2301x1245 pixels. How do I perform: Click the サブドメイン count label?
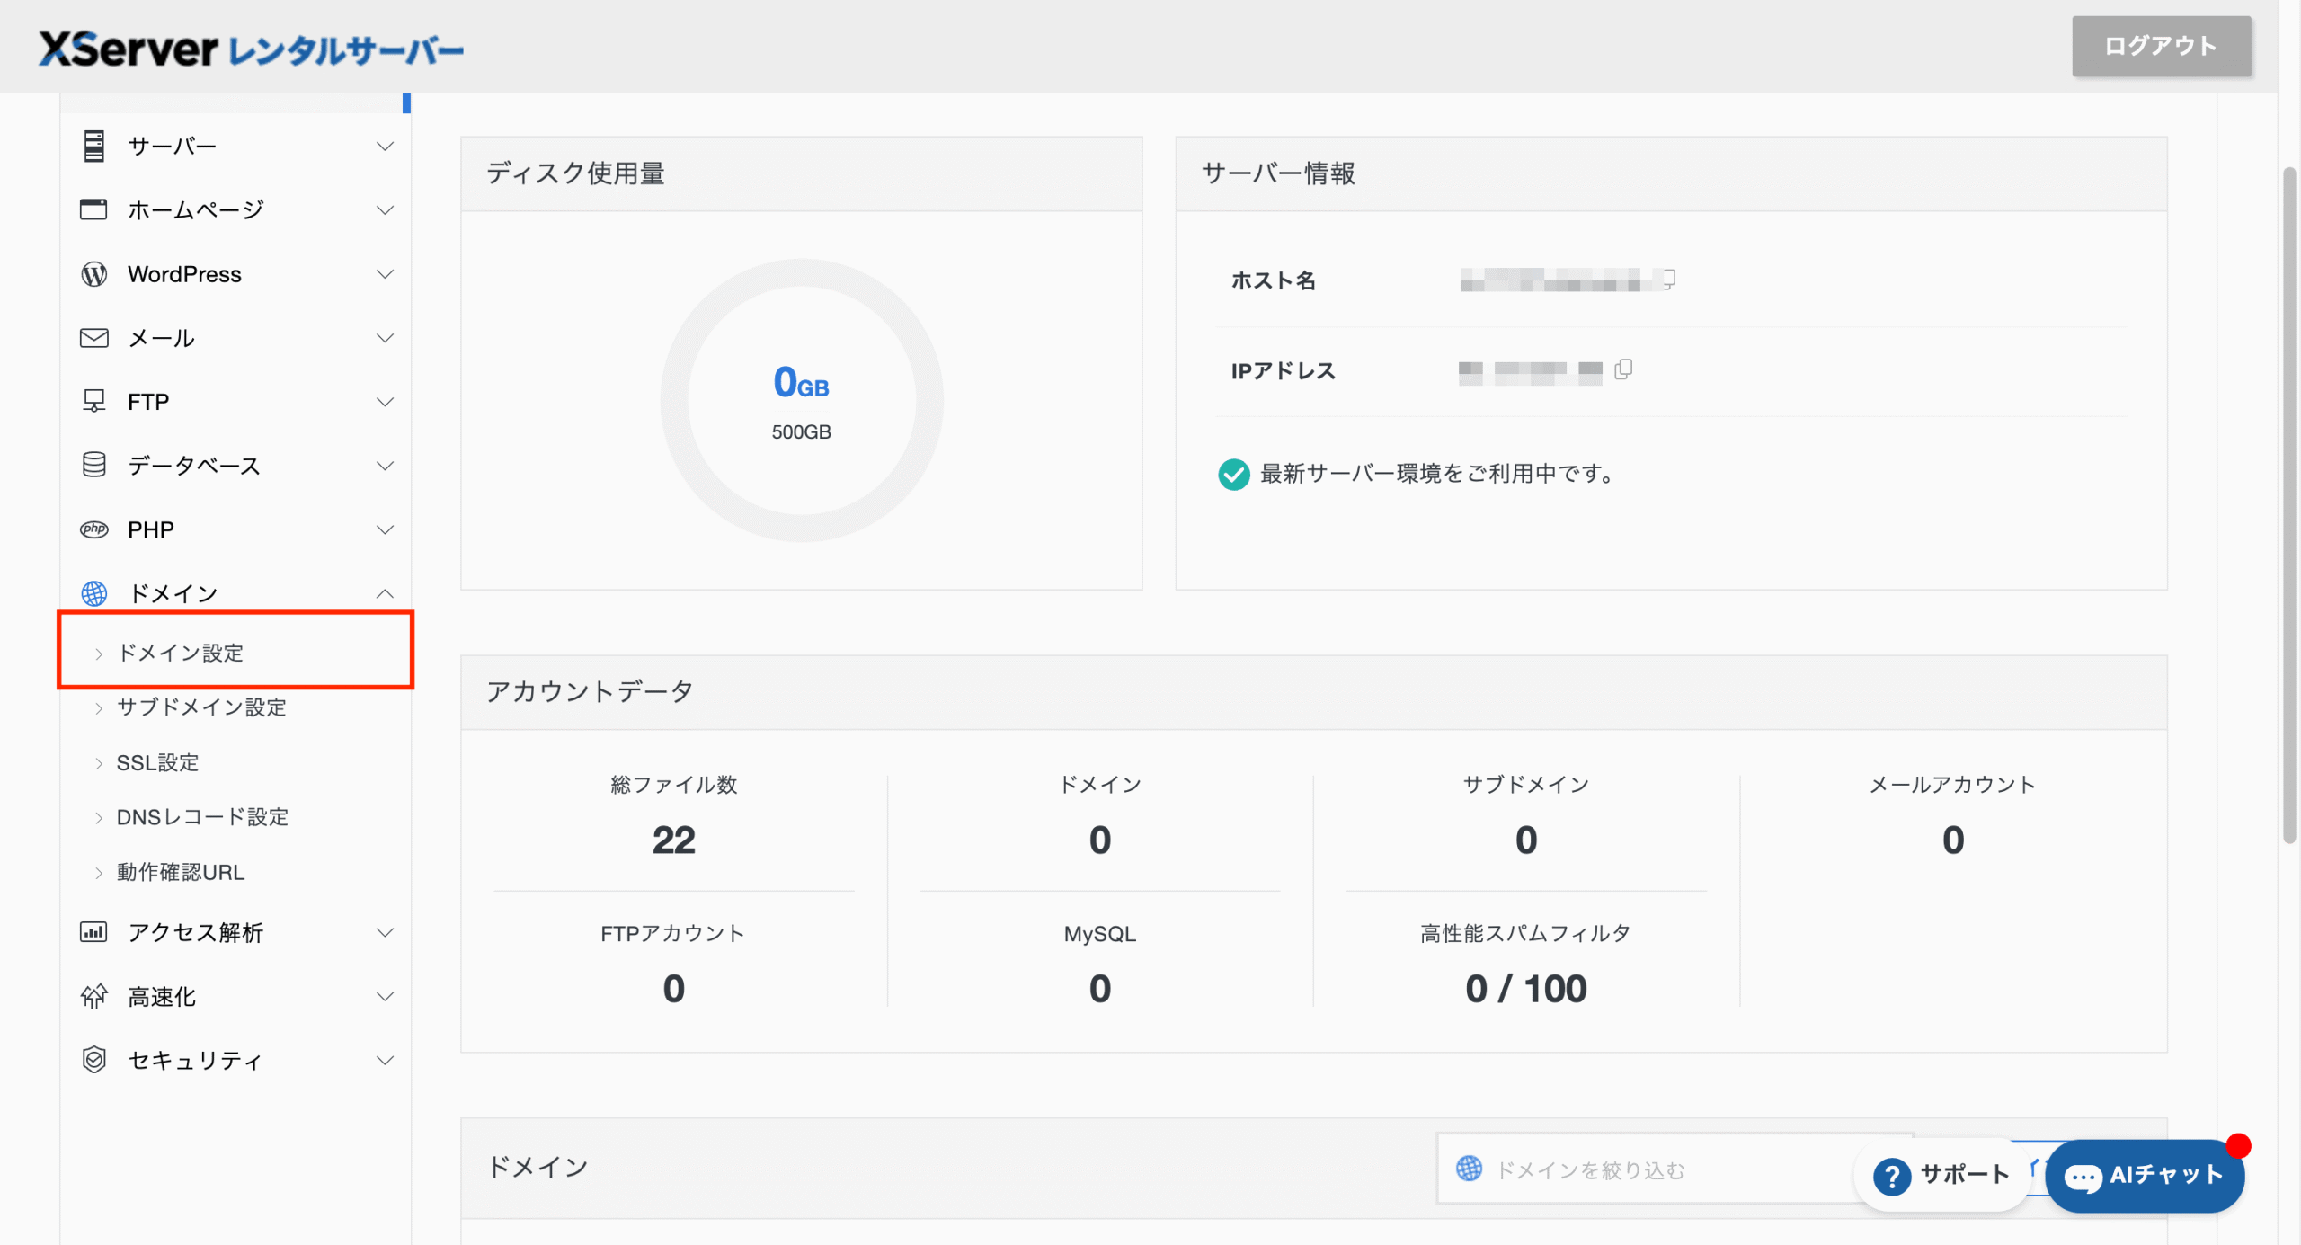pos(1525,784)
